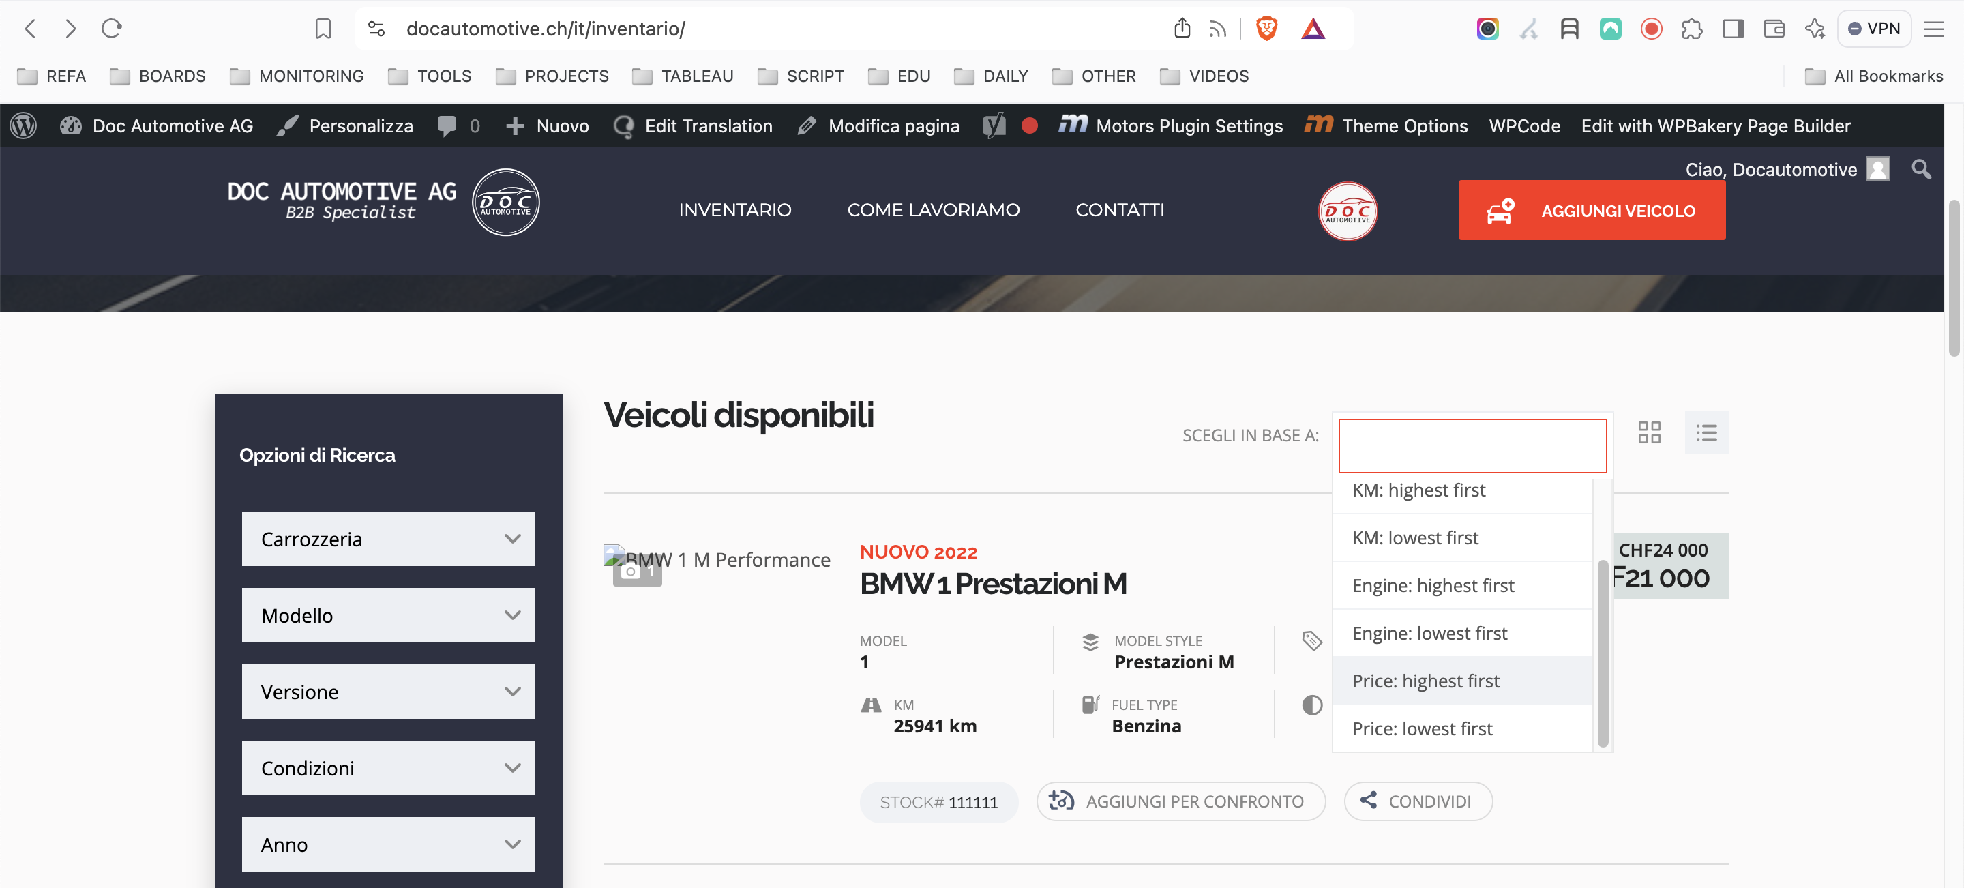This screenshot has width=1964, height=888.
Task: Select 'Price: lowest first' sort option
Action: coord(1462,728)
